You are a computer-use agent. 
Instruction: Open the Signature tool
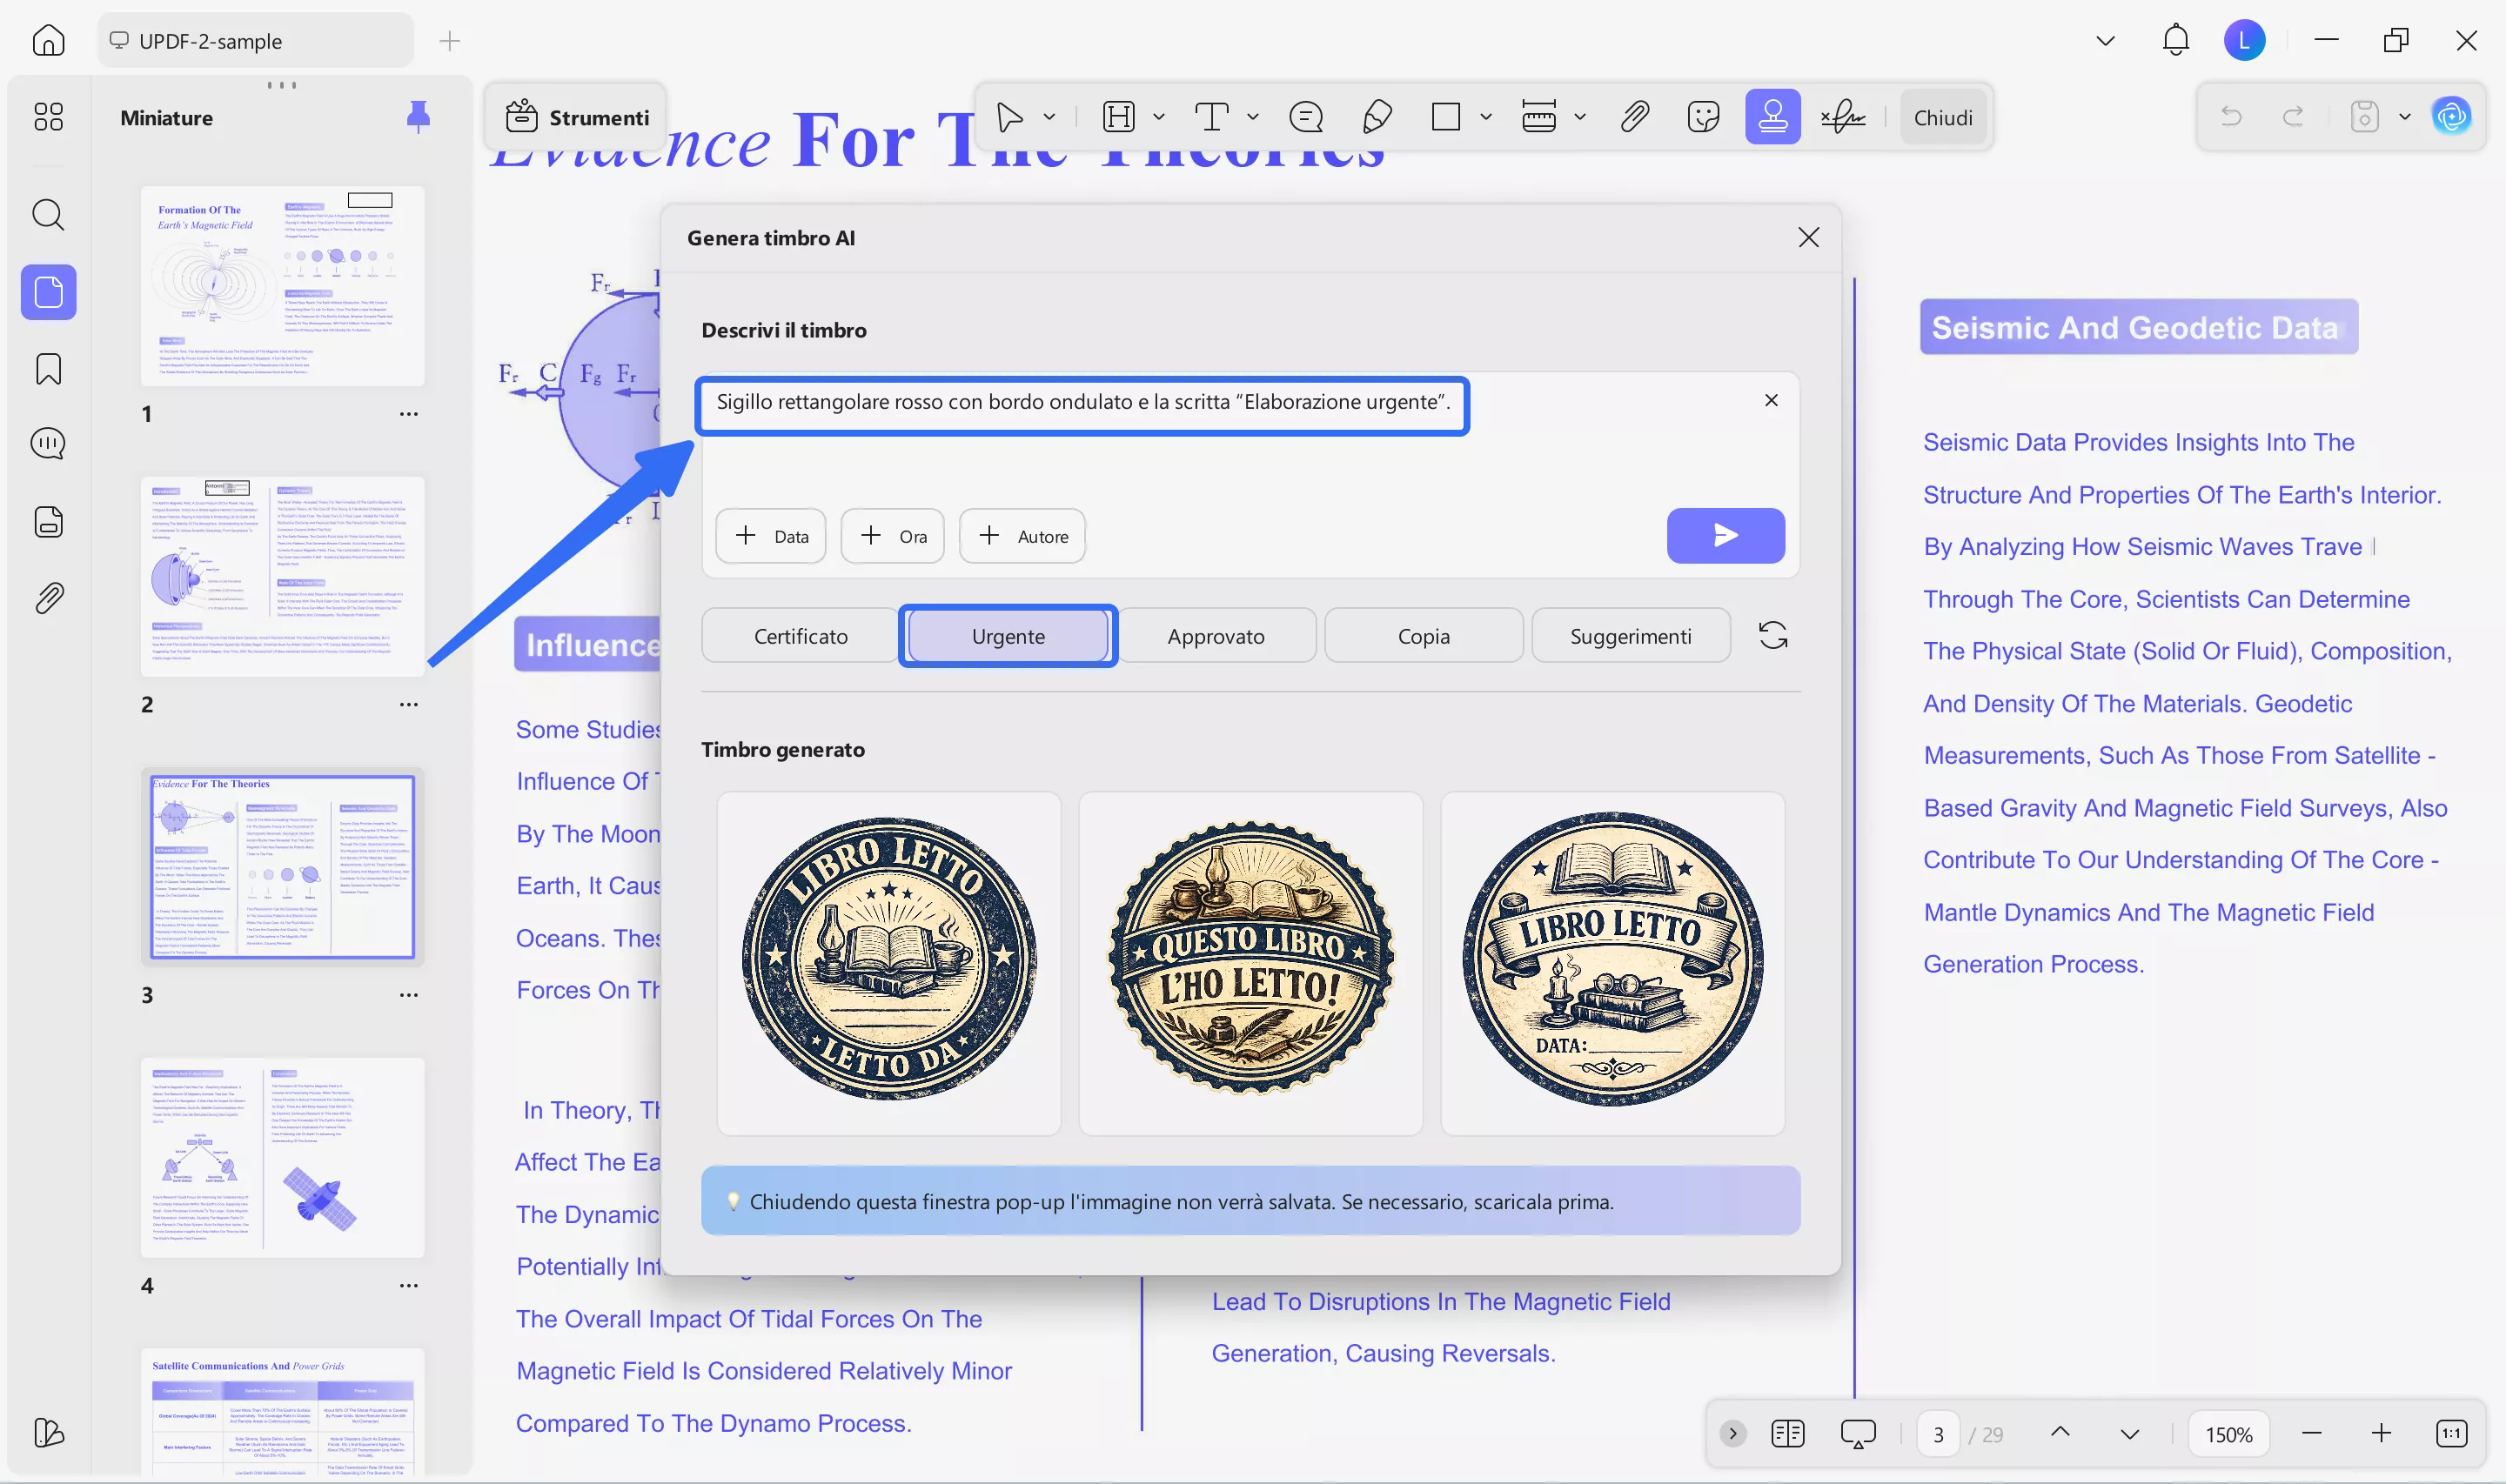1842,116
